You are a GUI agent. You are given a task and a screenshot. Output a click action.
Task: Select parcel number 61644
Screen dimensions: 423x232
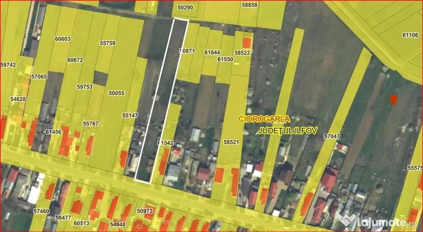click(212, 53)
